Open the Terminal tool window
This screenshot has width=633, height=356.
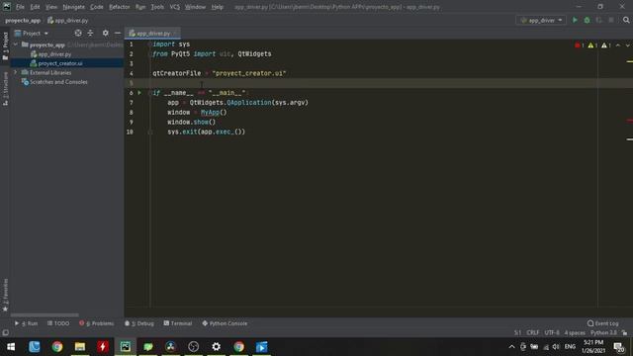pos(178,323)
